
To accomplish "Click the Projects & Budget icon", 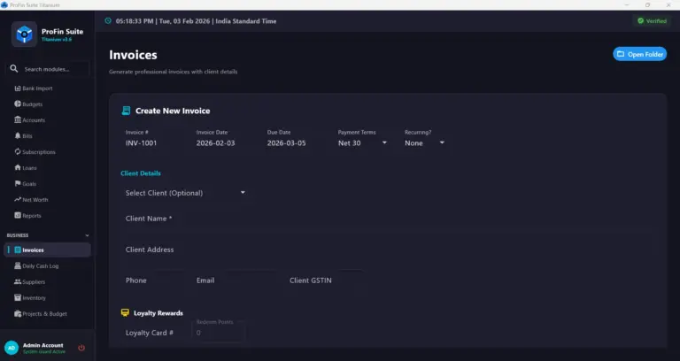I will [x=18, y=314].
